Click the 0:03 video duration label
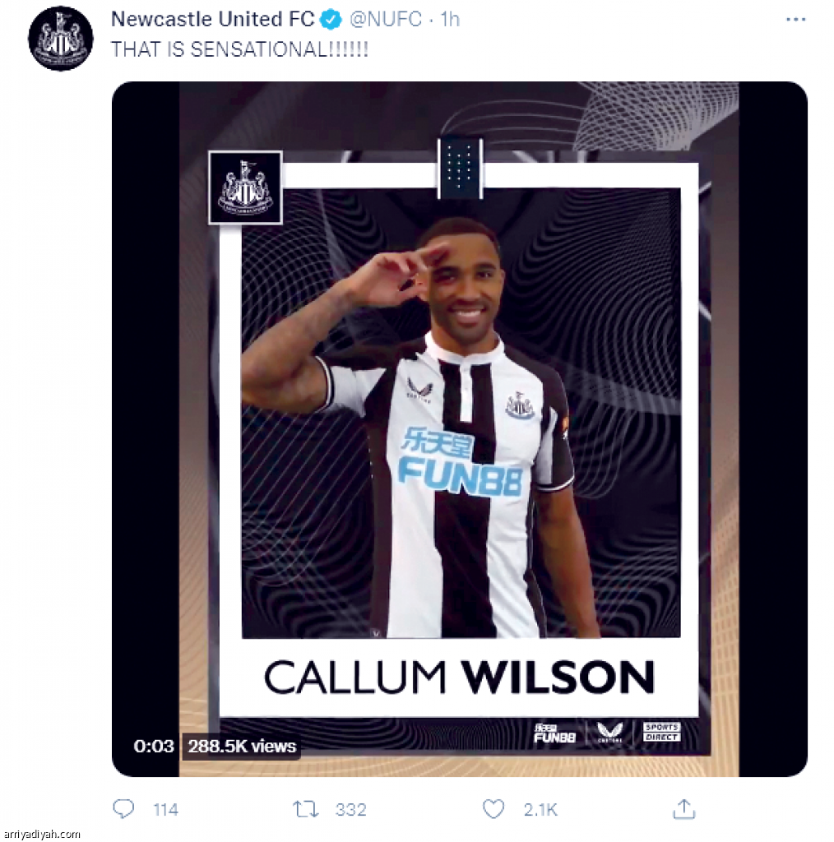This screenshot has width=834, height=842. point(154,746)
